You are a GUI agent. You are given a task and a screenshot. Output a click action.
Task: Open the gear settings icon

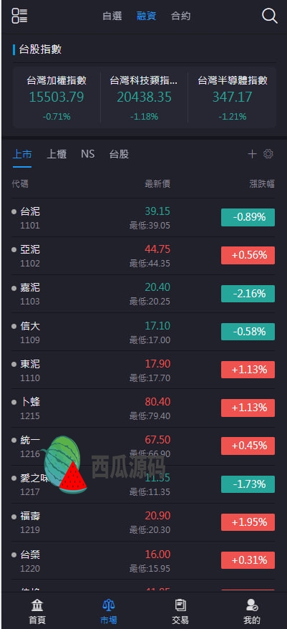tap(268, 154)
